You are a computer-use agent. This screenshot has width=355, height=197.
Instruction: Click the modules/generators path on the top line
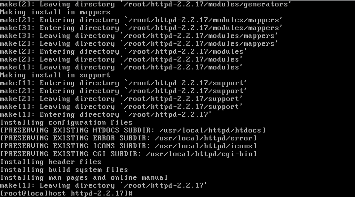(x=248, y=4)
